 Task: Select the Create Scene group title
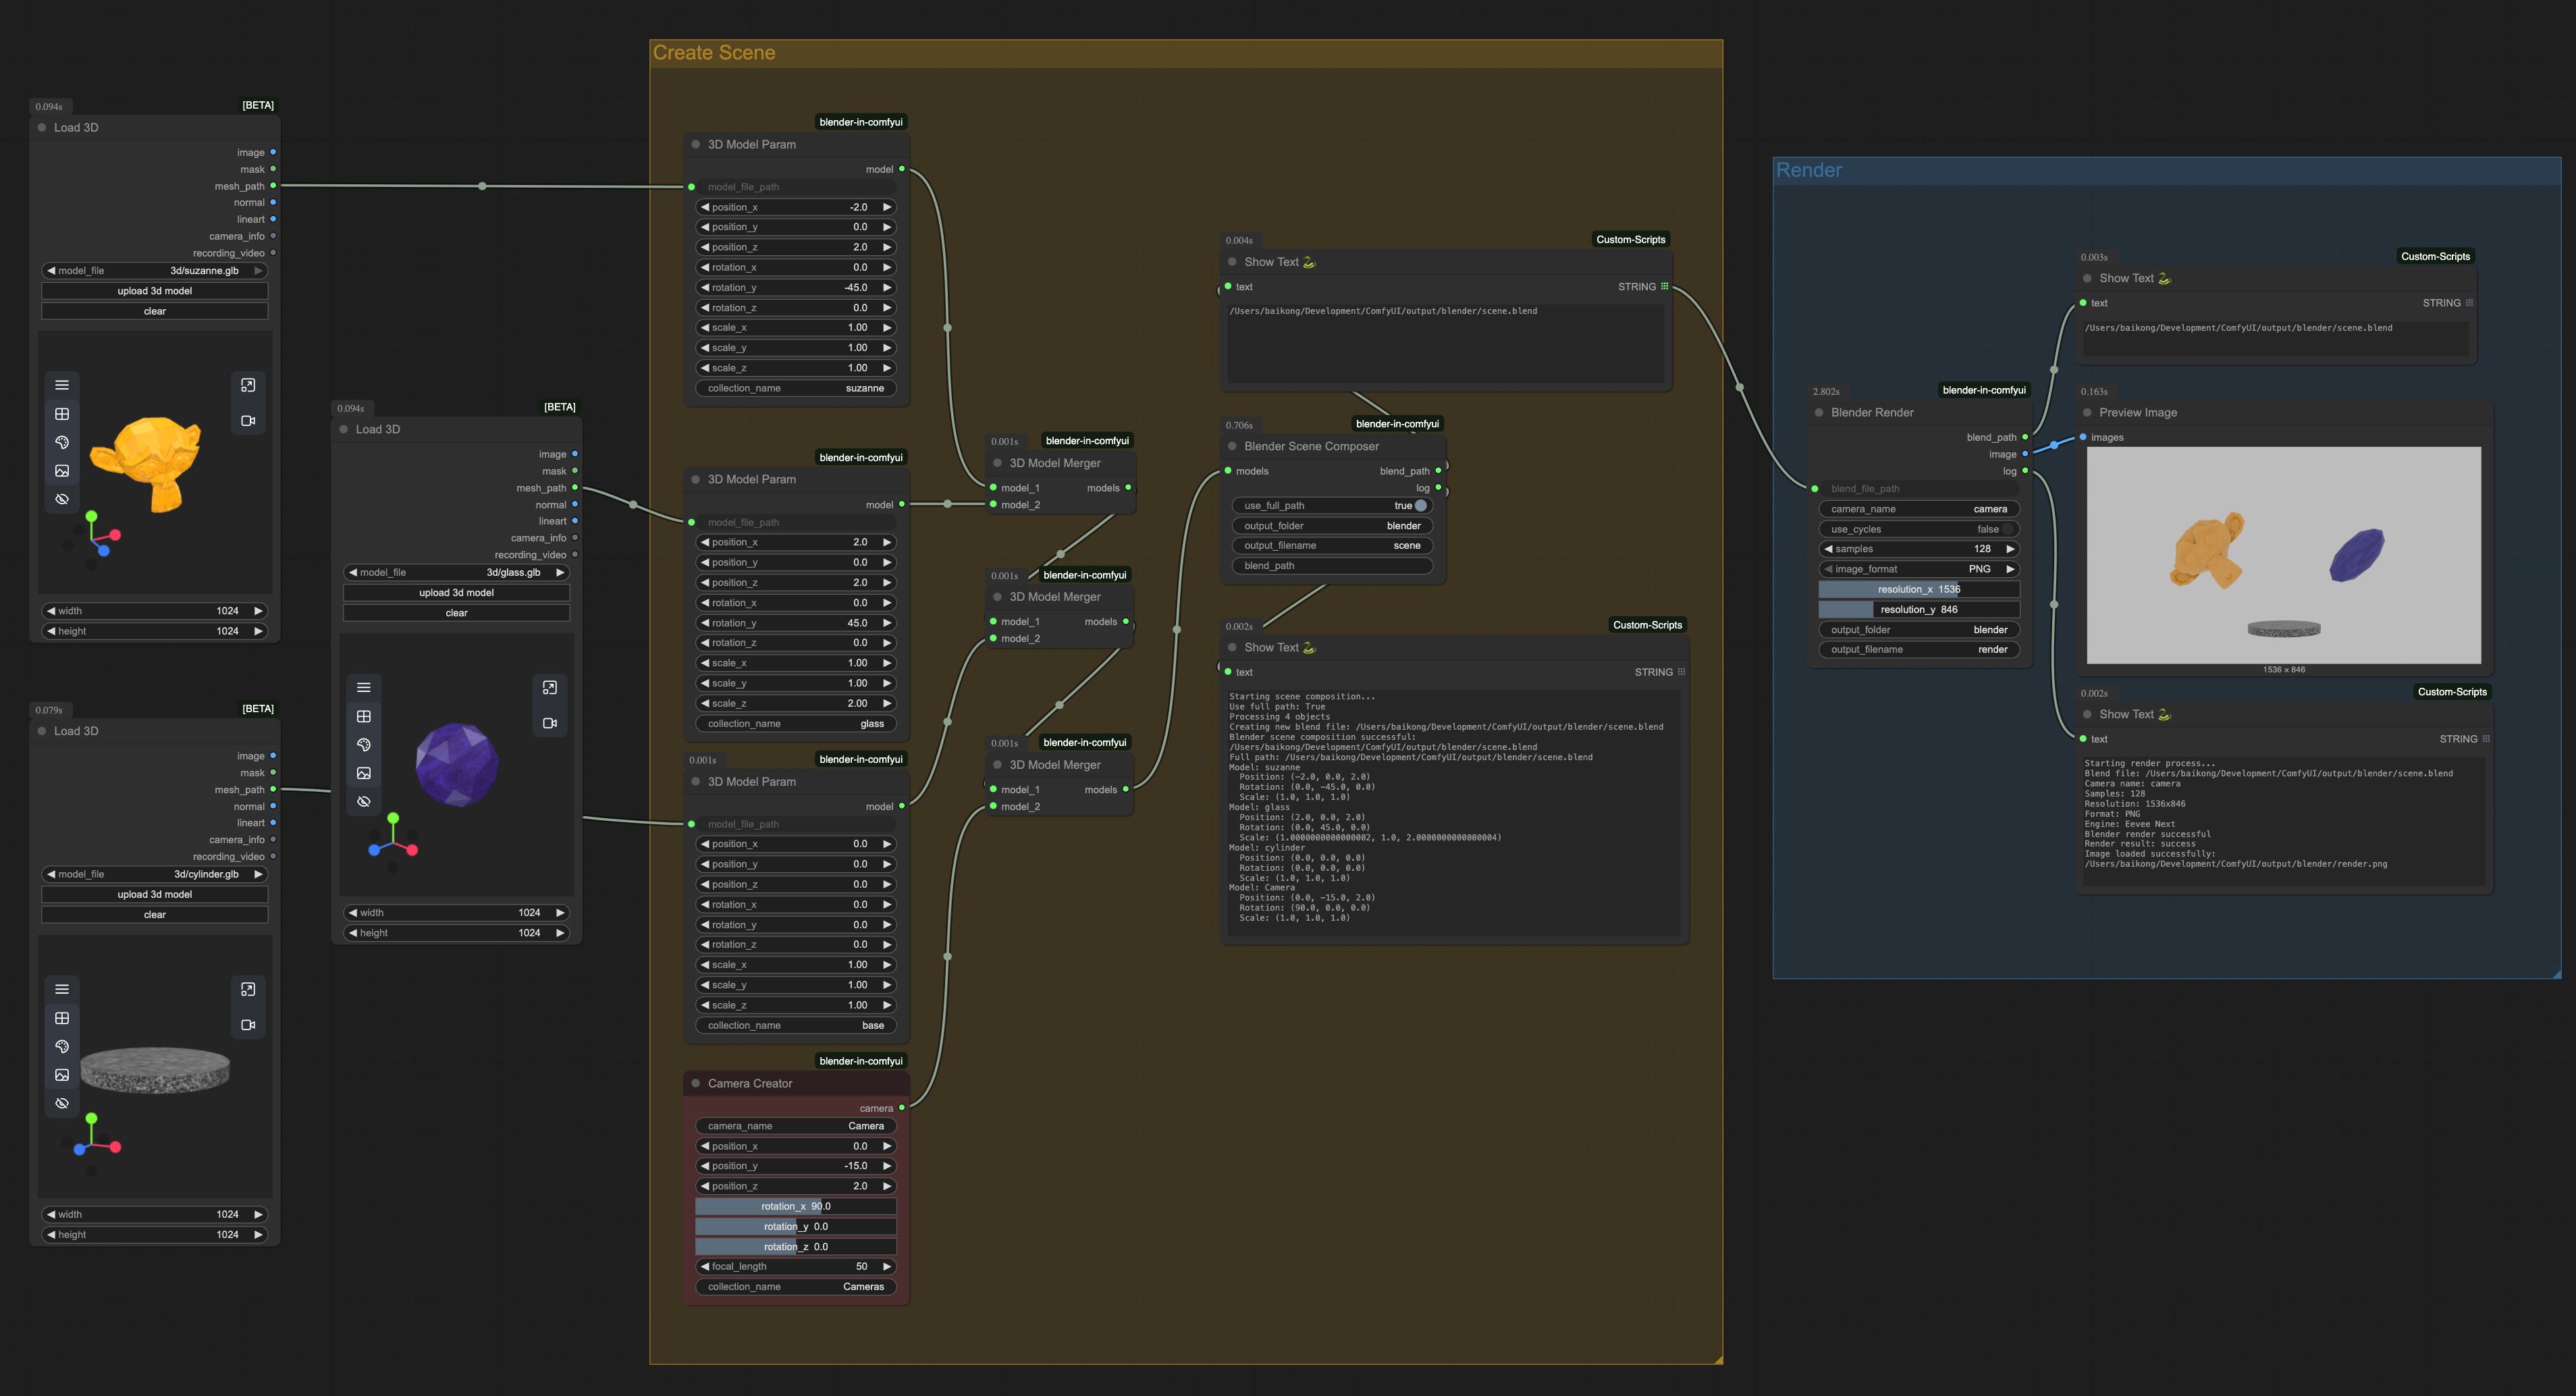click(x=714, y=53)
